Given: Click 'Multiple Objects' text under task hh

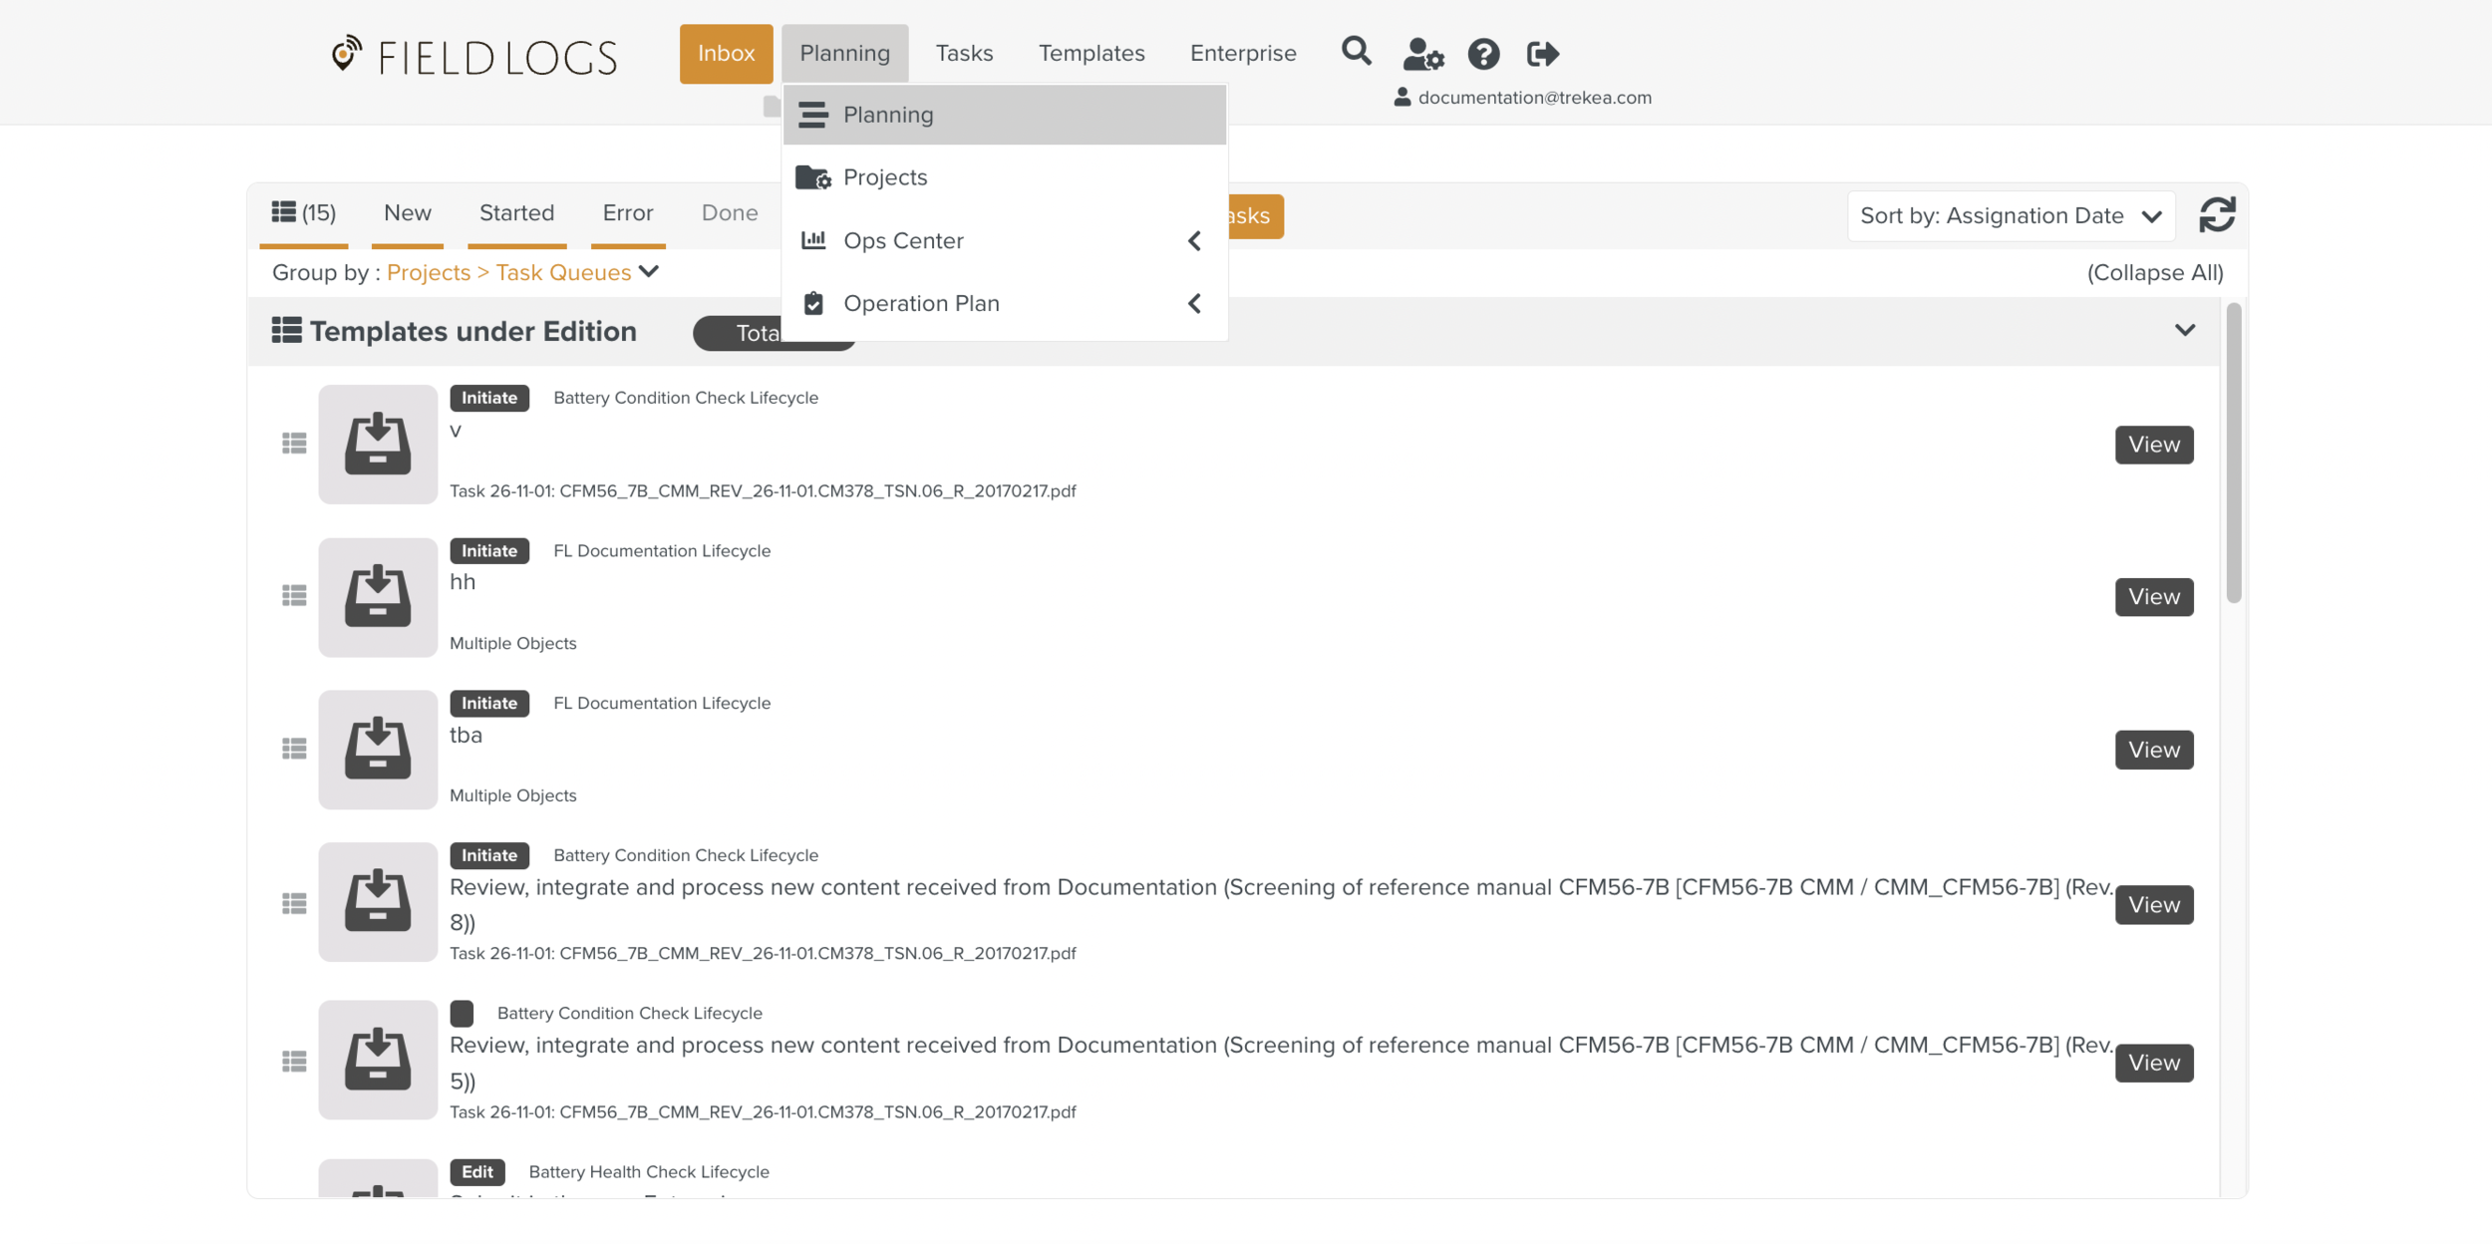Looking at the screenshot, I should (x=513, y=644).
